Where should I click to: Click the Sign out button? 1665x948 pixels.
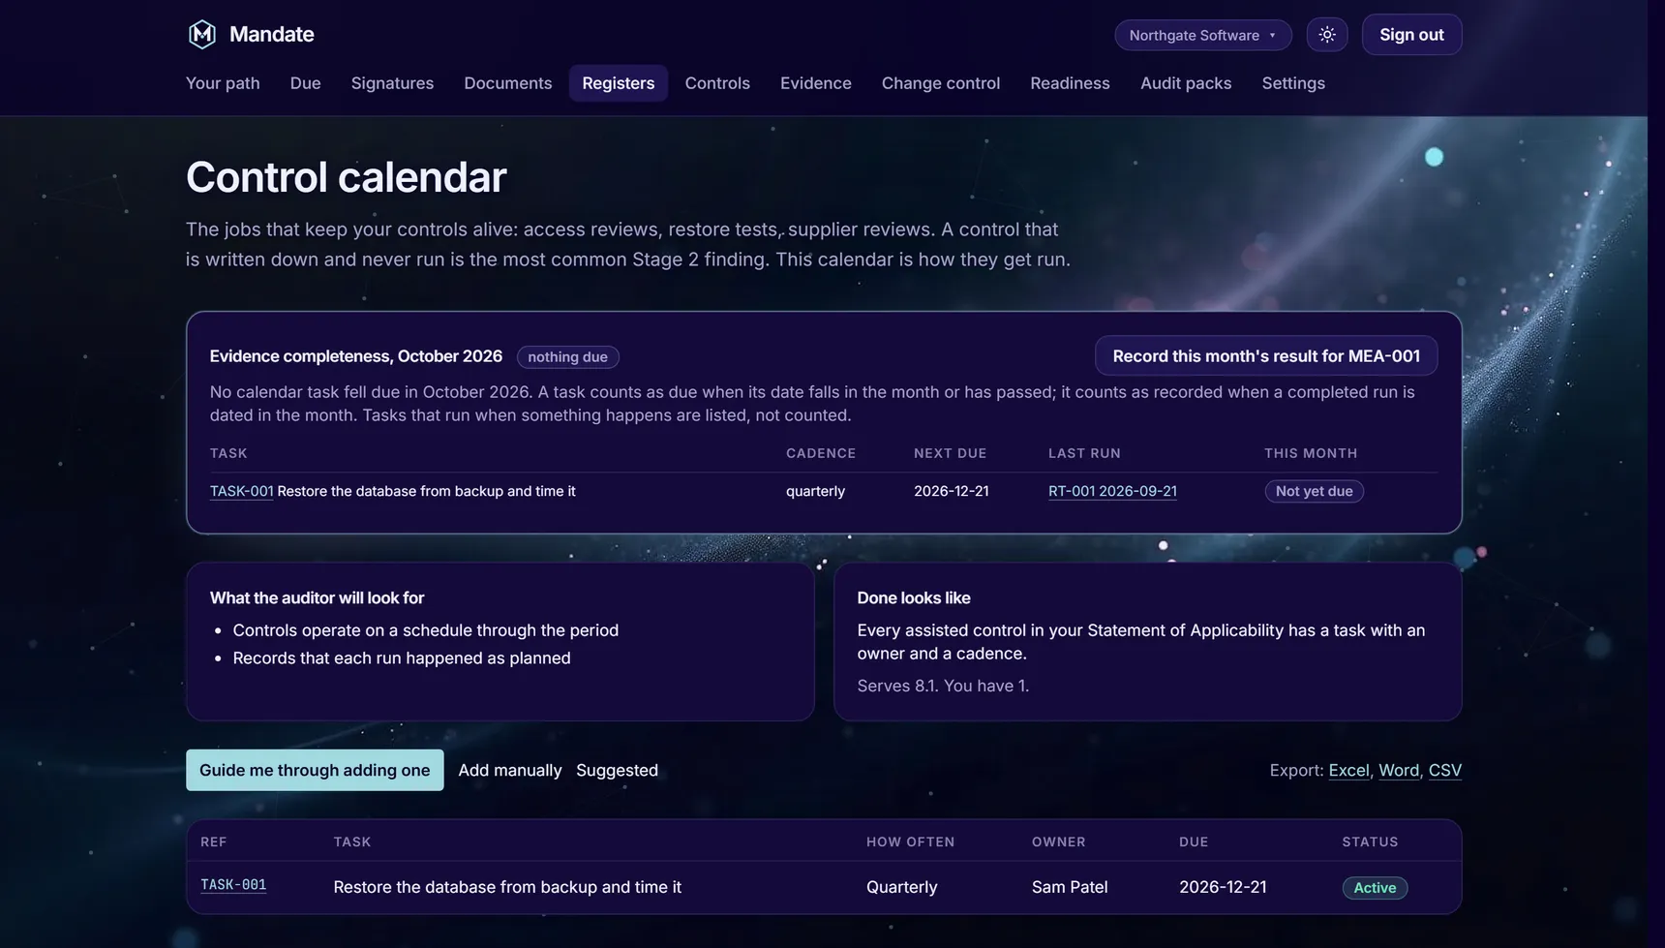[1411, 35]
